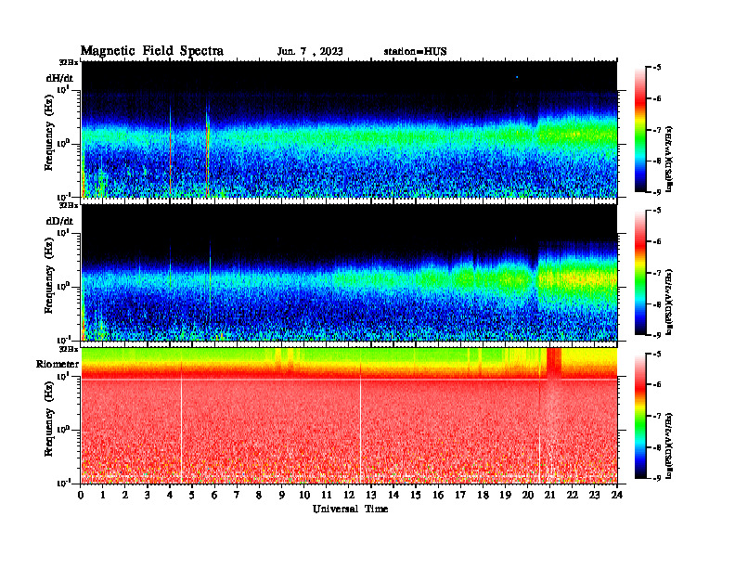Click hour tick label '19' on time axis
This screenshot has width=735, height=568.
(x=505, y=495)
